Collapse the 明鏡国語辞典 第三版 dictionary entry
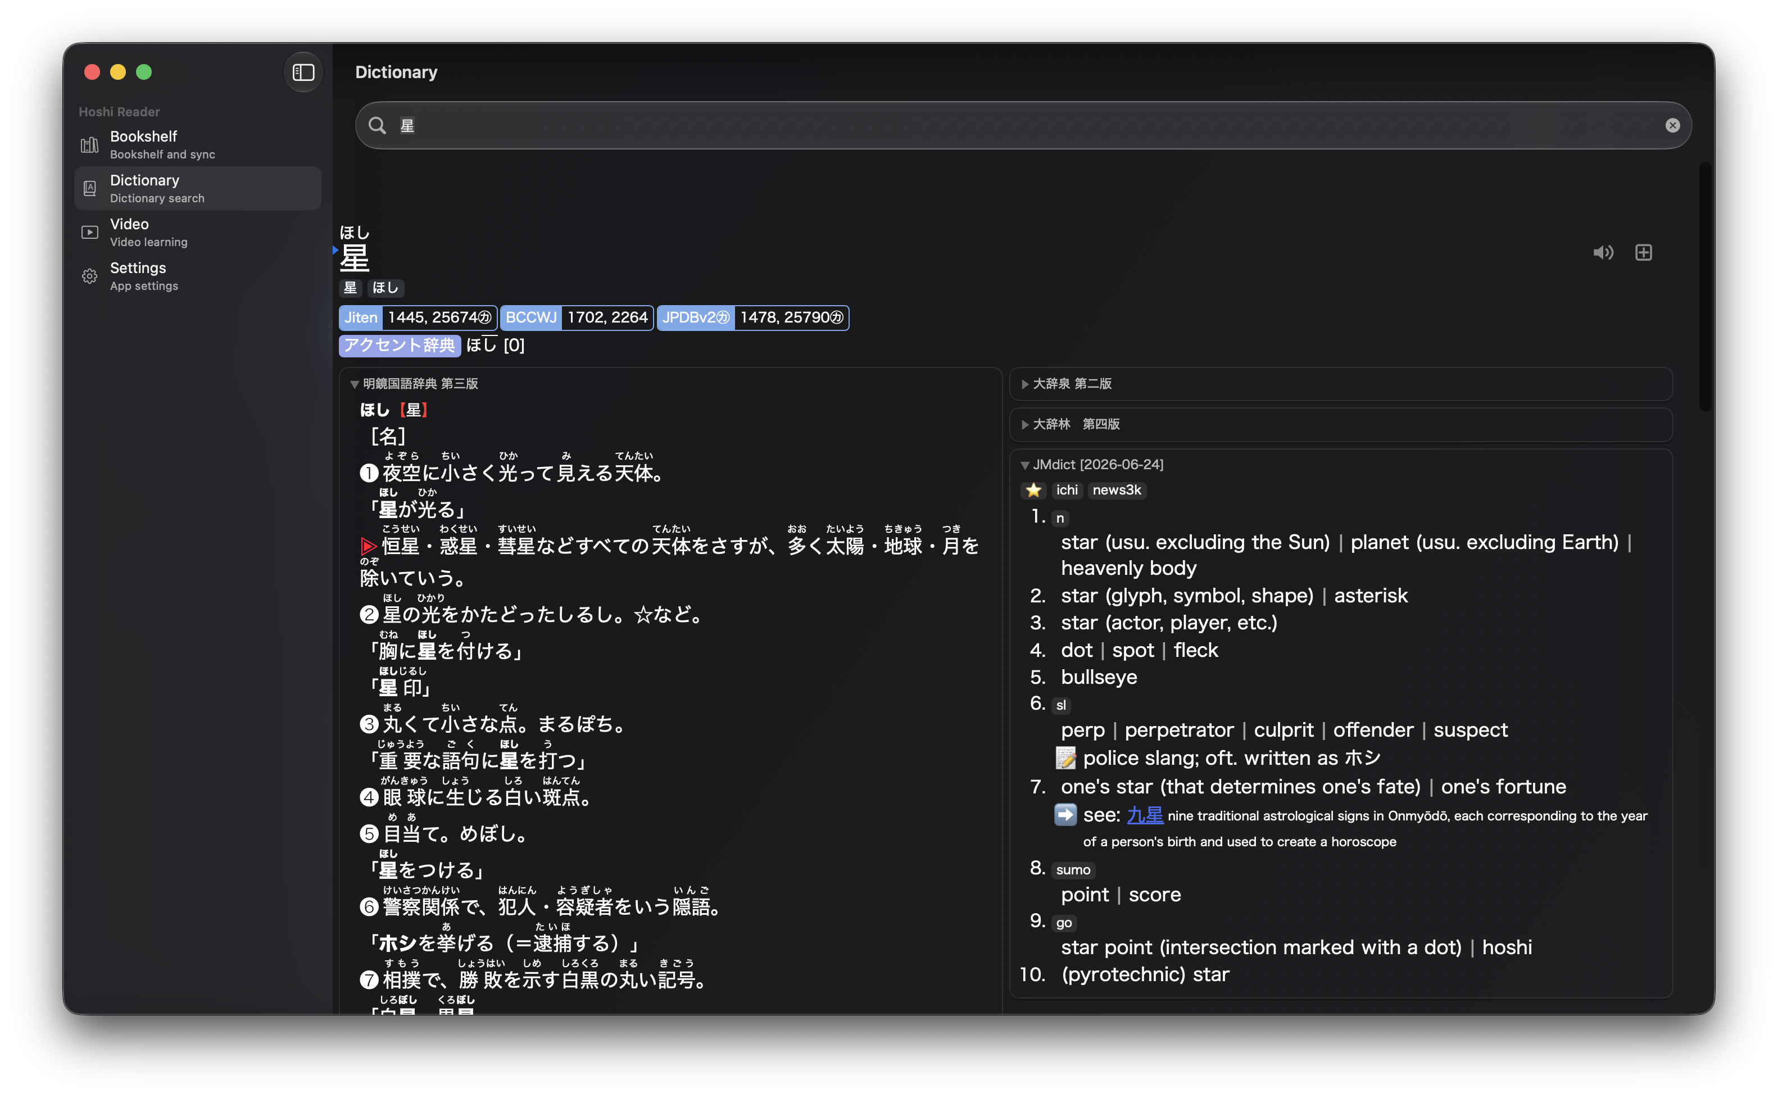 point(414,383)
